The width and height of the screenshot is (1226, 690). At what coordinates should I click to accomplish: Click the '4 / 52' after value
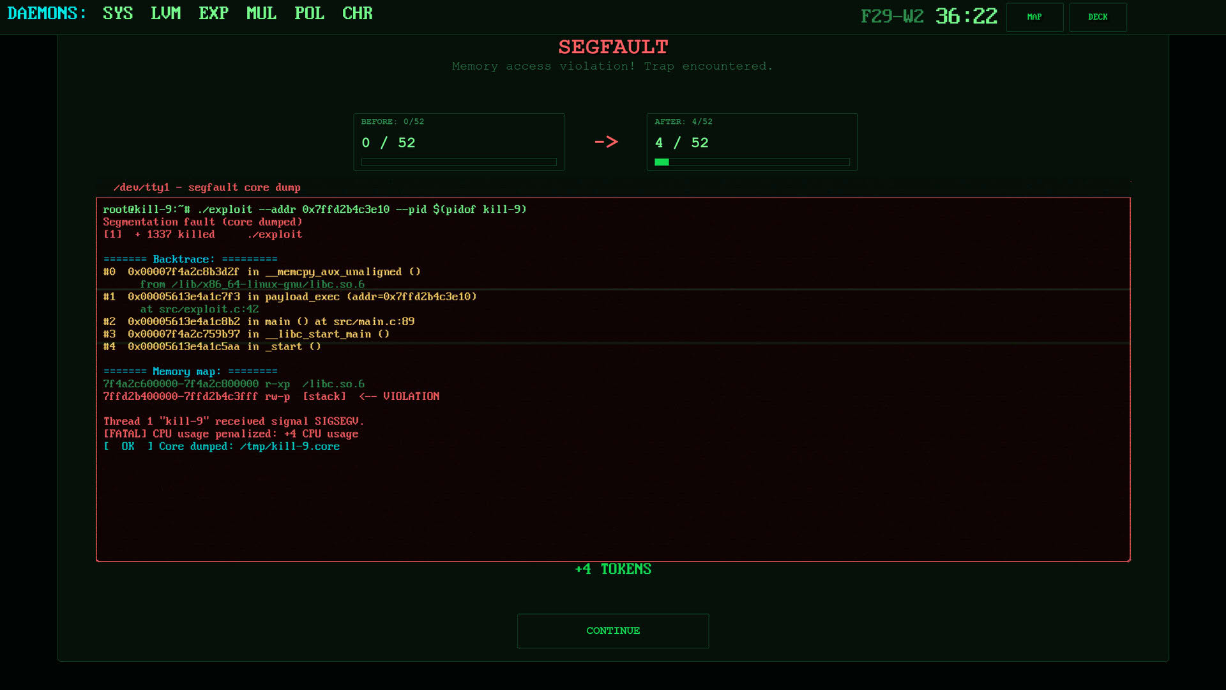[x=681, y=142]
